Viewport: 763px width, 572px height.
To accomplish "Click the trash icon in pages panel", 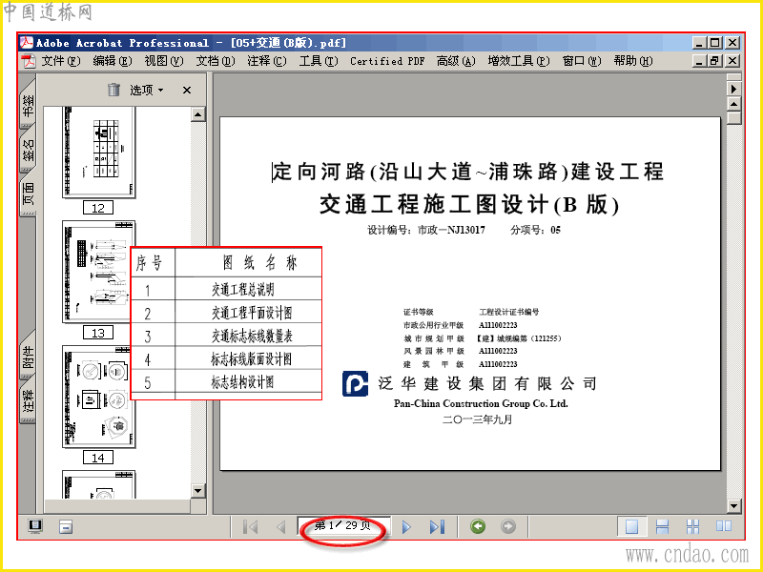I will (x=113, y=90).
